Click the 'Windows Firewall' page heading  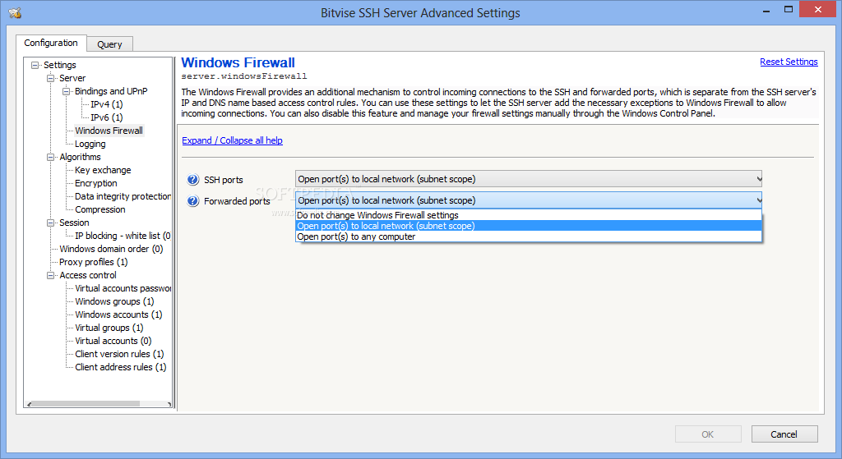coord(238,62)
